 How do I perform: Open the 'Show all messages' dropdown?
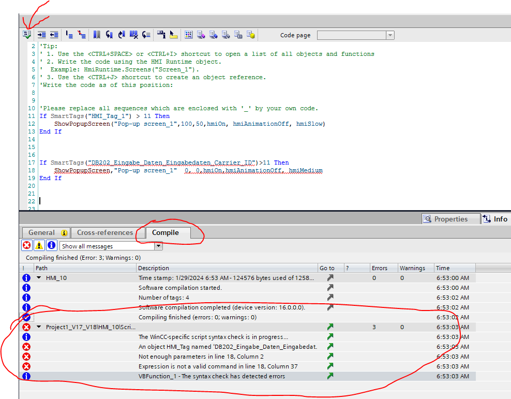[158, 246]
